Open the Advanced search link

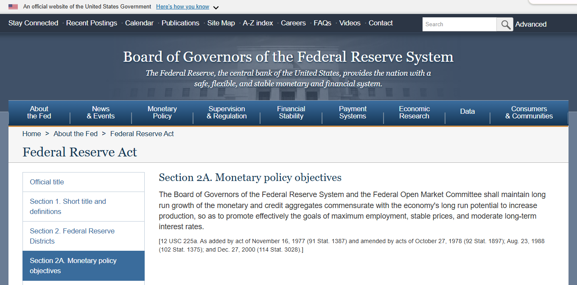531,24
